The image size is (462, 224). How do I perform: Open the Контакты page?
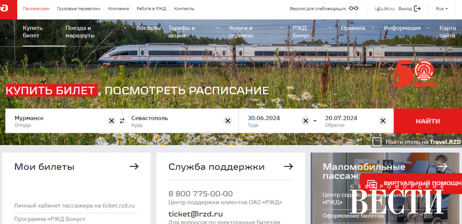pos(184,9)
